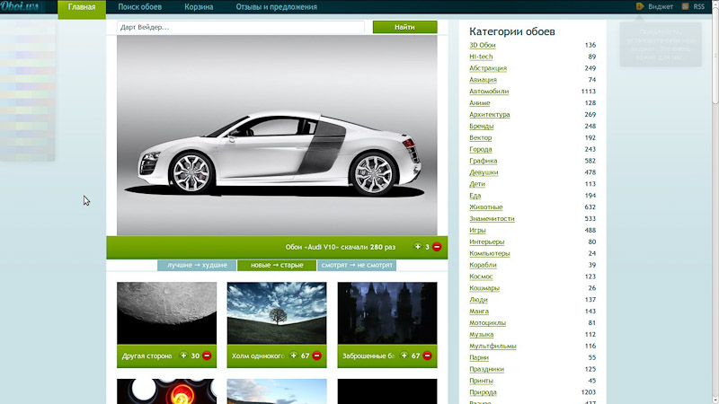Open Природа category
The height and width of the screenshot is (404, 719).
click(483, 392)
